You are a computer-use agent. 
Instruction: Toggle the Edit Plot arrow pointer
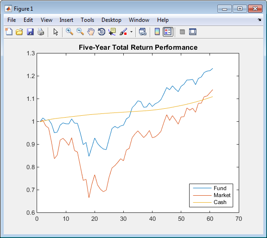click(x=56, y=32)
